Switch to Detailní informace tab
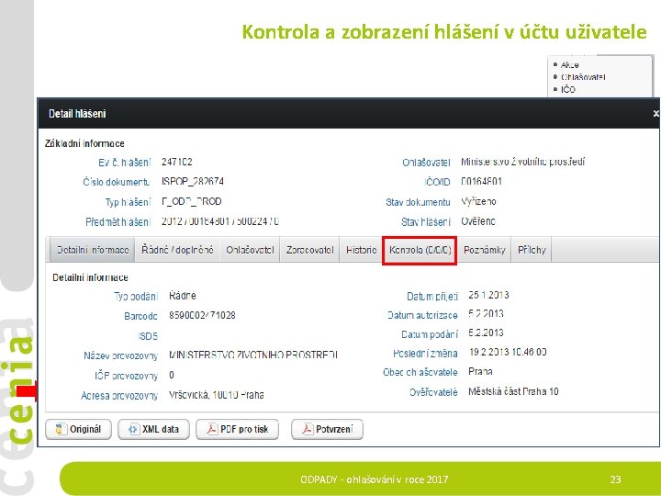Viewport: 661px width, 496px height. (x=93, y=250)
